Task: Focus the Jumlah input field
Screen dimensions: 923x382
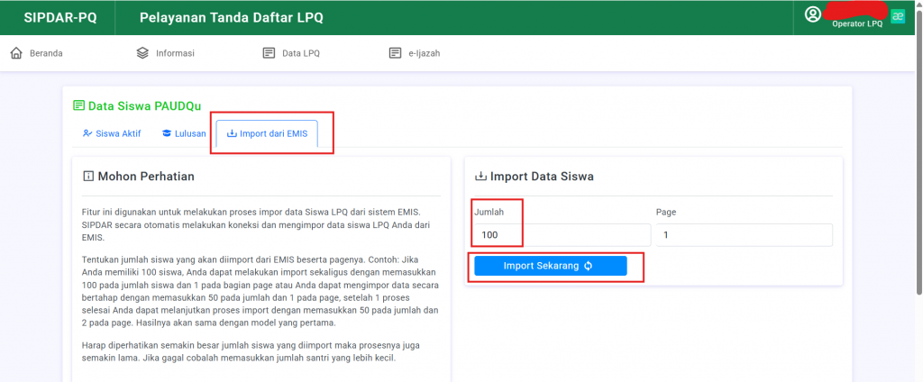Action: tap(562, 235)
